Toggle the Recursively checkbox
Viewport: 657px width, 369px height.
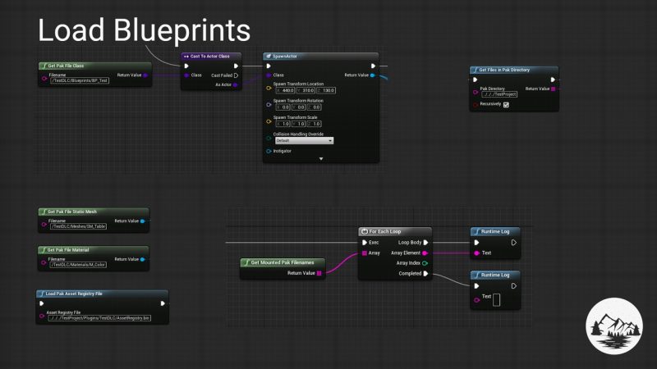pyautogui.click(x=506, y=105)
